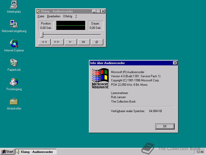Click the 'Lizenznehmer:' label

tap(120, 93)
